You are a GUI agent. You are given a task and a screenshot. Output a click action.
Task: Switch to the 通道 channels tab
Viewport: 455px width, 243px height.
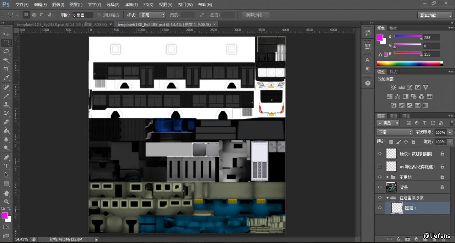[x=393, y=116]
